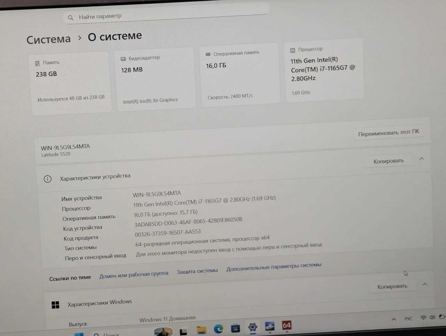Viewport: 446px width, 336px height.
Task: Click Переименовать этот ПК button
Action: point(389,132)
